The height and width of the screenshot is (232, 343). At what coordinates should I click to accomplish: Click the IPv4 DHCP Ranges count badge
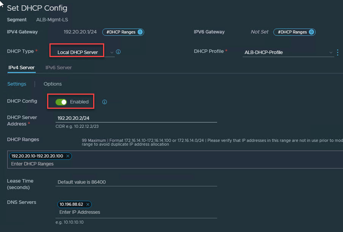140,32
